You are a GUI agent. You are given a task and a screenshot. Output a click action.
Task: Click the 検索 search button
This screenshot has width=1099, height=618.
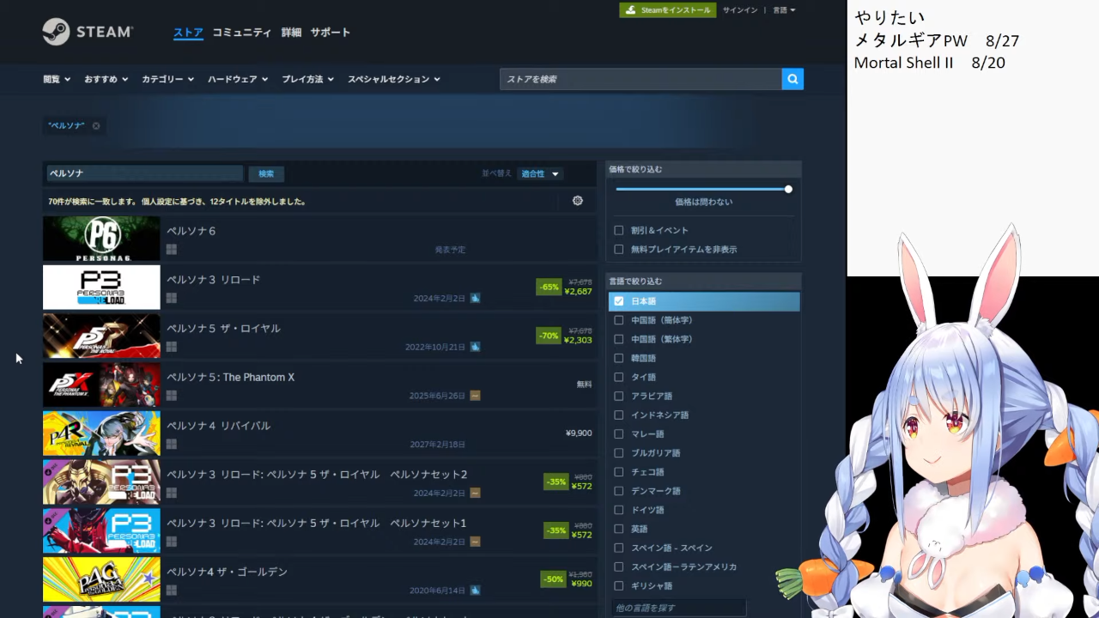point(266,173)
